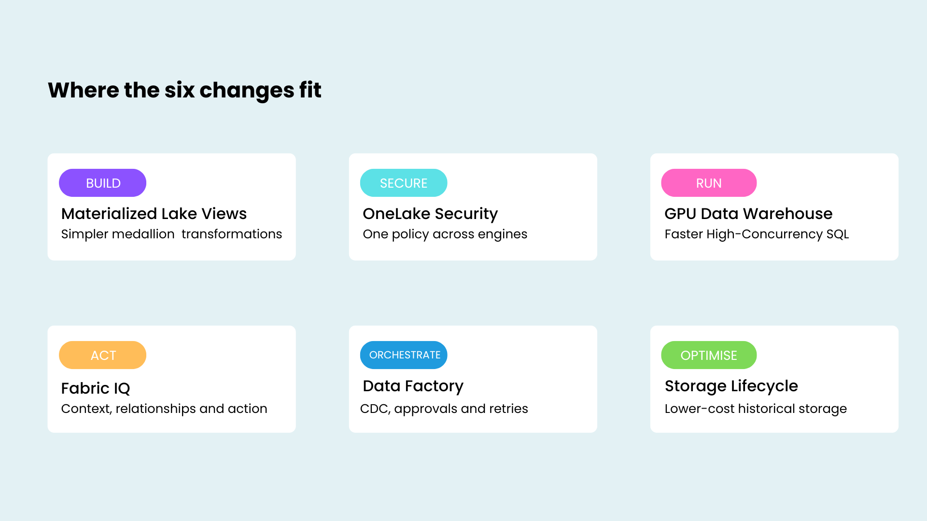
Task: Select 'One policy across engines' text
Action: tap(445, 234)
